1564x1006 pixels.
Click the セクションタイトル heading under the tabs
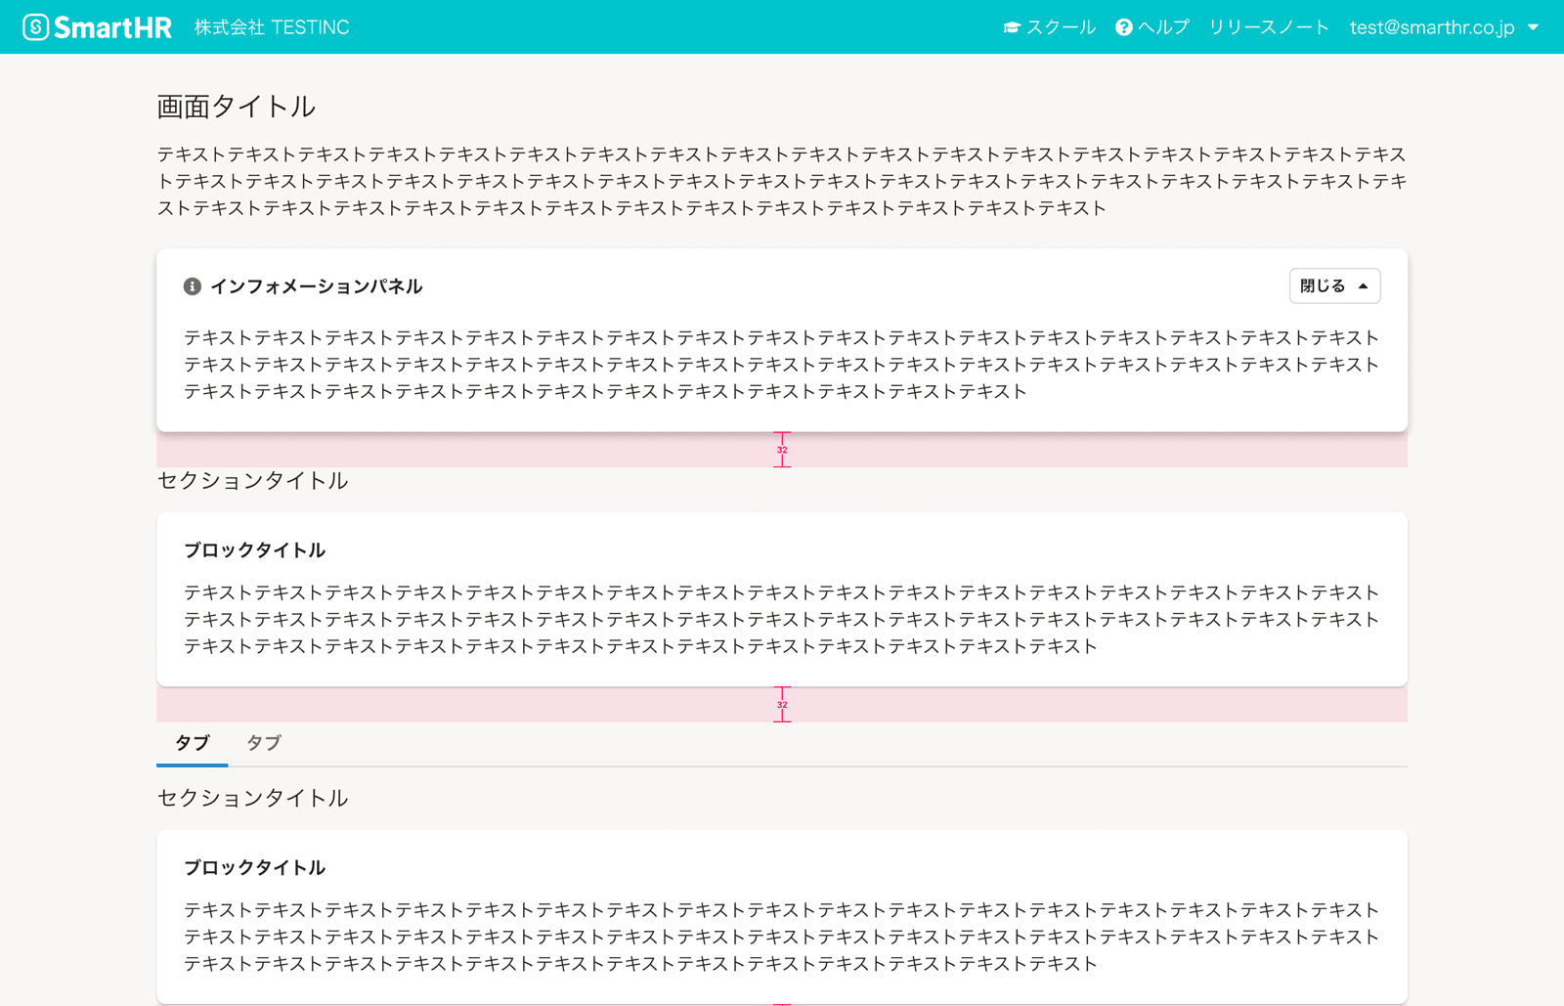[252, 798]
